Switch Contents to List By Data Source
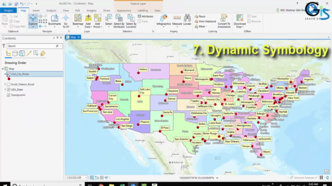 (x=15, y=54)
